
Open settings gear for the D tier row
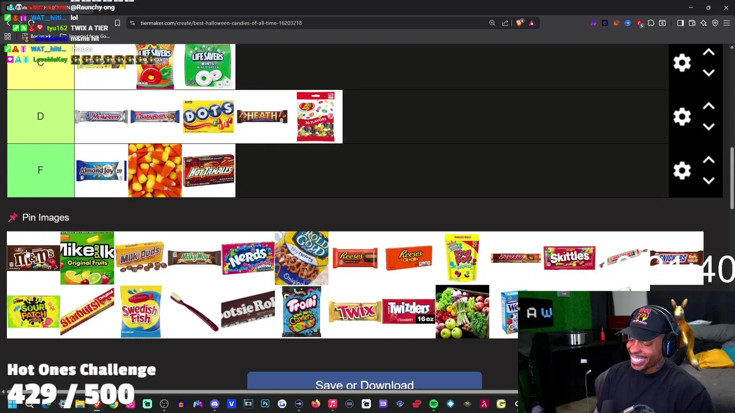coord(682,116)
